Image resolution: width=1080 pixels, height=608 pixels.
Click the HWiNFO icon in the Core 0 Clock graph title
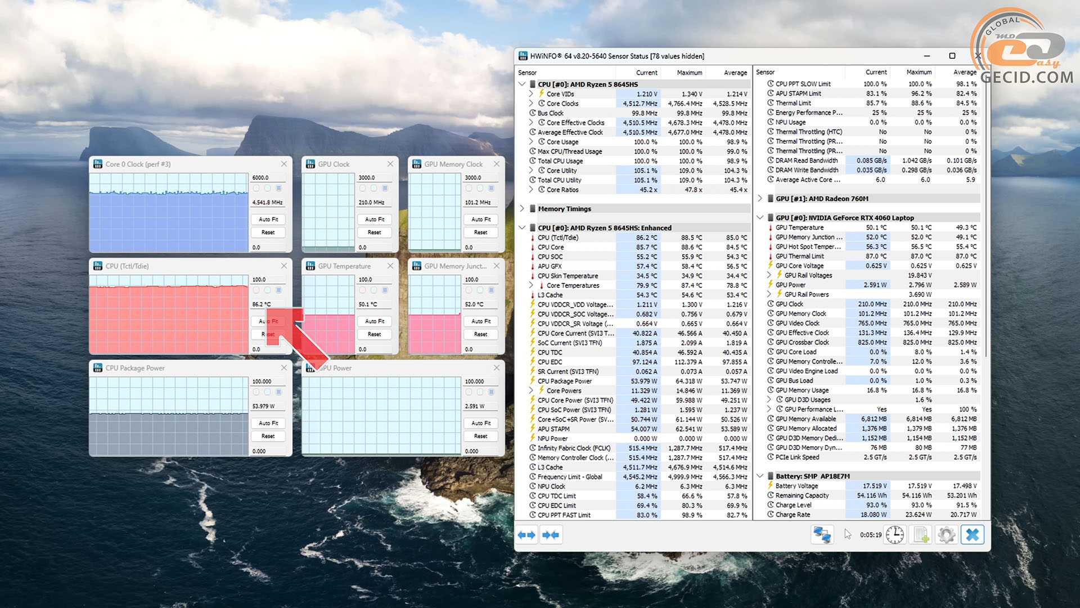(98, 164)
